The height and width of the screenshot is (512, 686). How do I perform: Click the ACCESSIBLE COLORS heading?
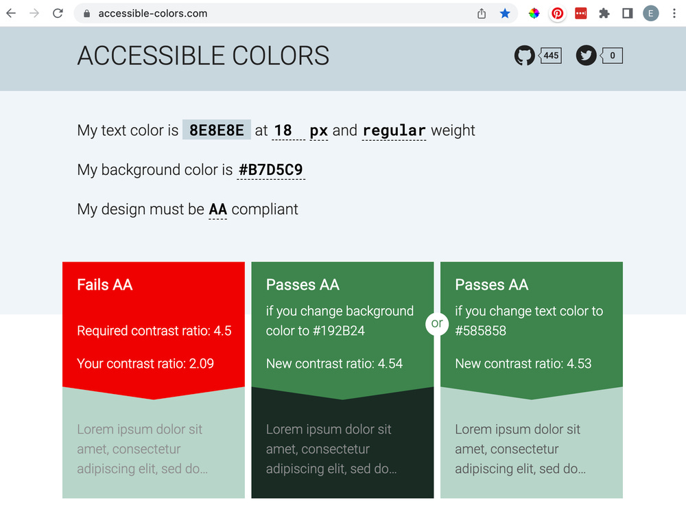click(x=203, y=56)
